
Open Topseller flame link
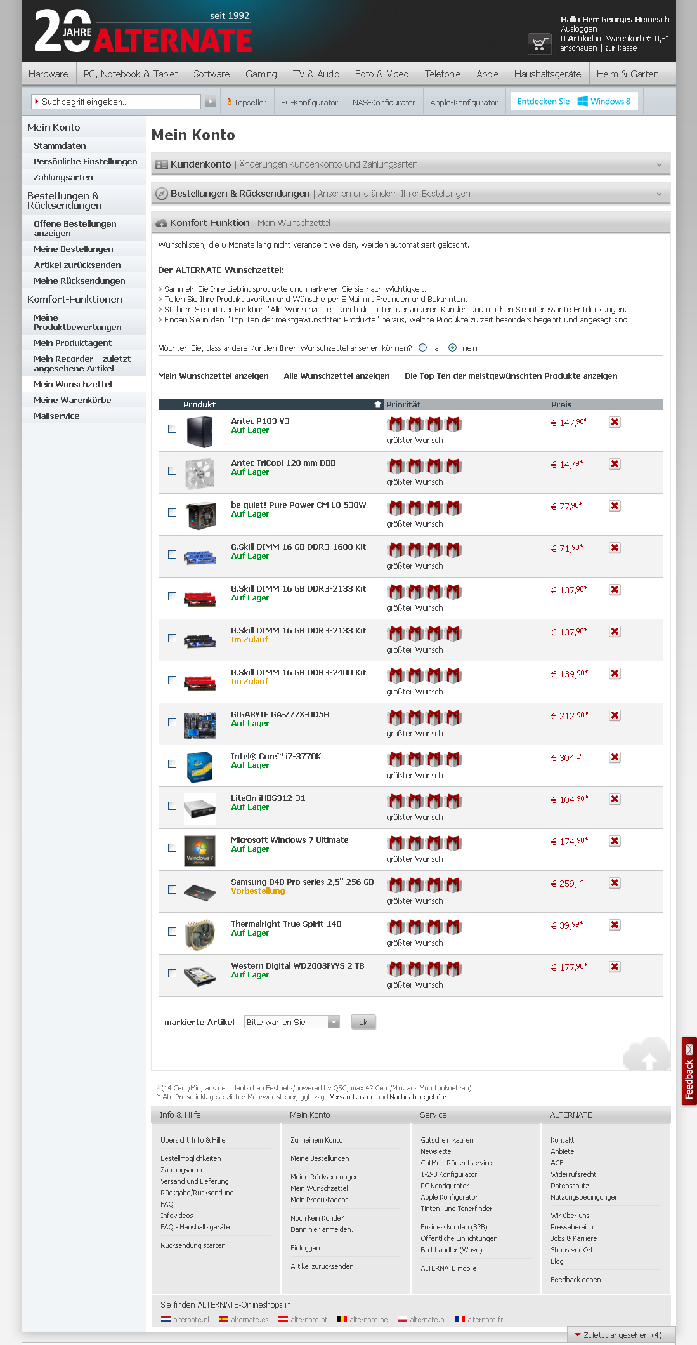point(247,102)
